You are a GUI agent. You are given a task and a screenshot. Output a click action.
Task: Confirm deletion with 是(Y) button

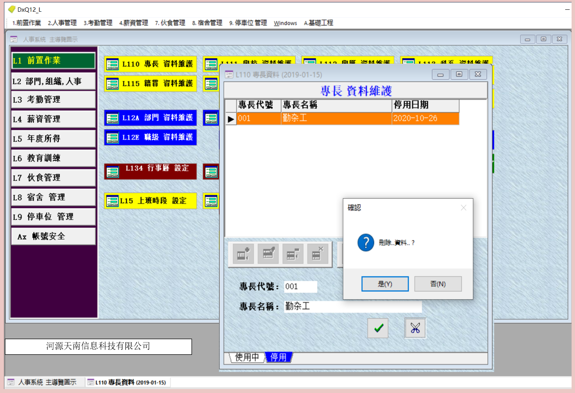(x=384, y=284)
